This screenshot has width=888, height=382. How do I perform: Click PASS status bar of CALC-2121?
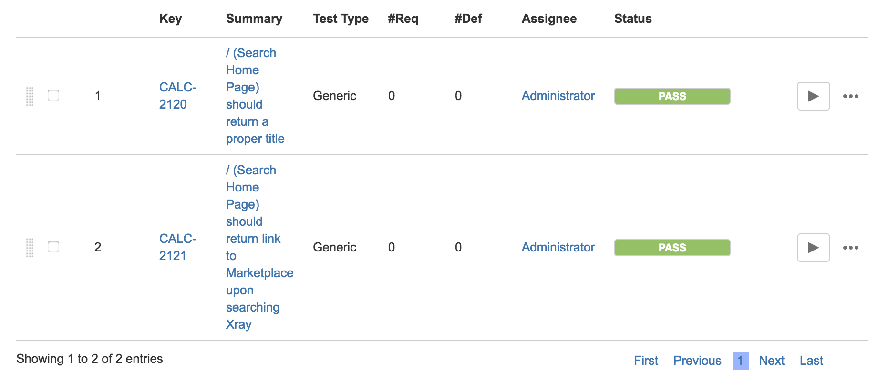point(672,248)
